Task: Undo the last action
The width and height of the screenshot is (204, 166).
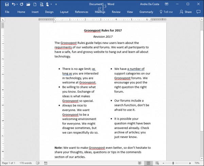Action: point(13,4)
